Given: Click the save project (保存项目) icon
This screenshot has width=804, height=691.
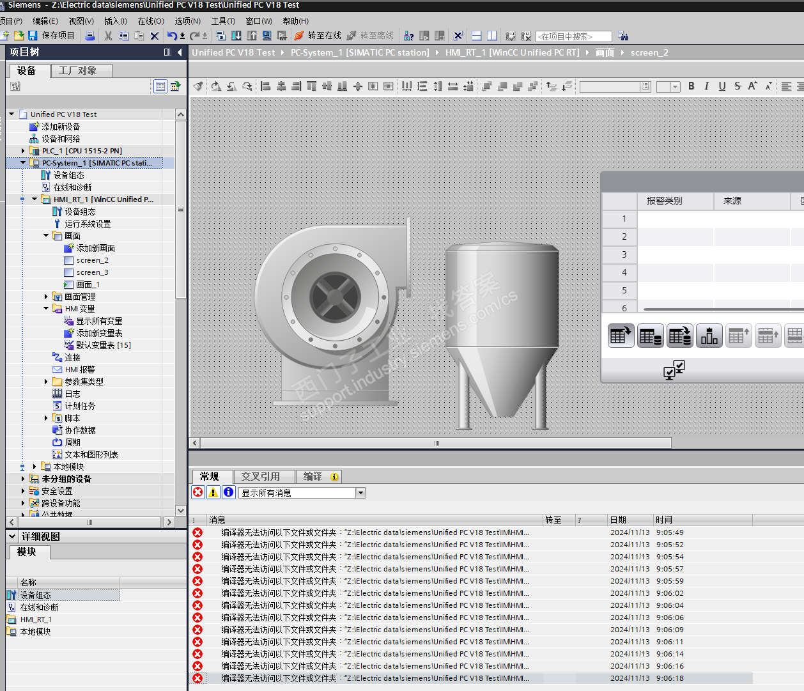Looking at the screenshot, I should pyautogui.click(x=33, y=36).
